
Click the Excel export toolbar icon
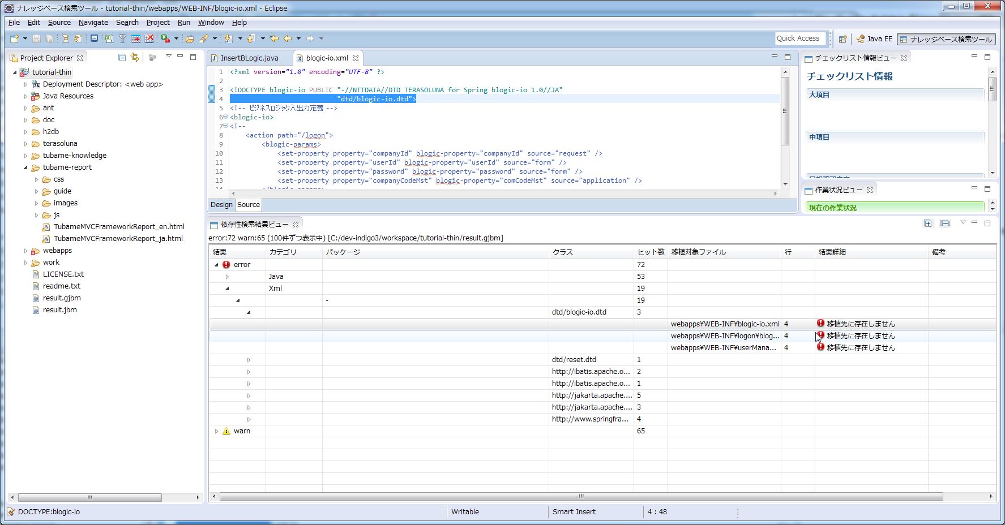point(109,38)
